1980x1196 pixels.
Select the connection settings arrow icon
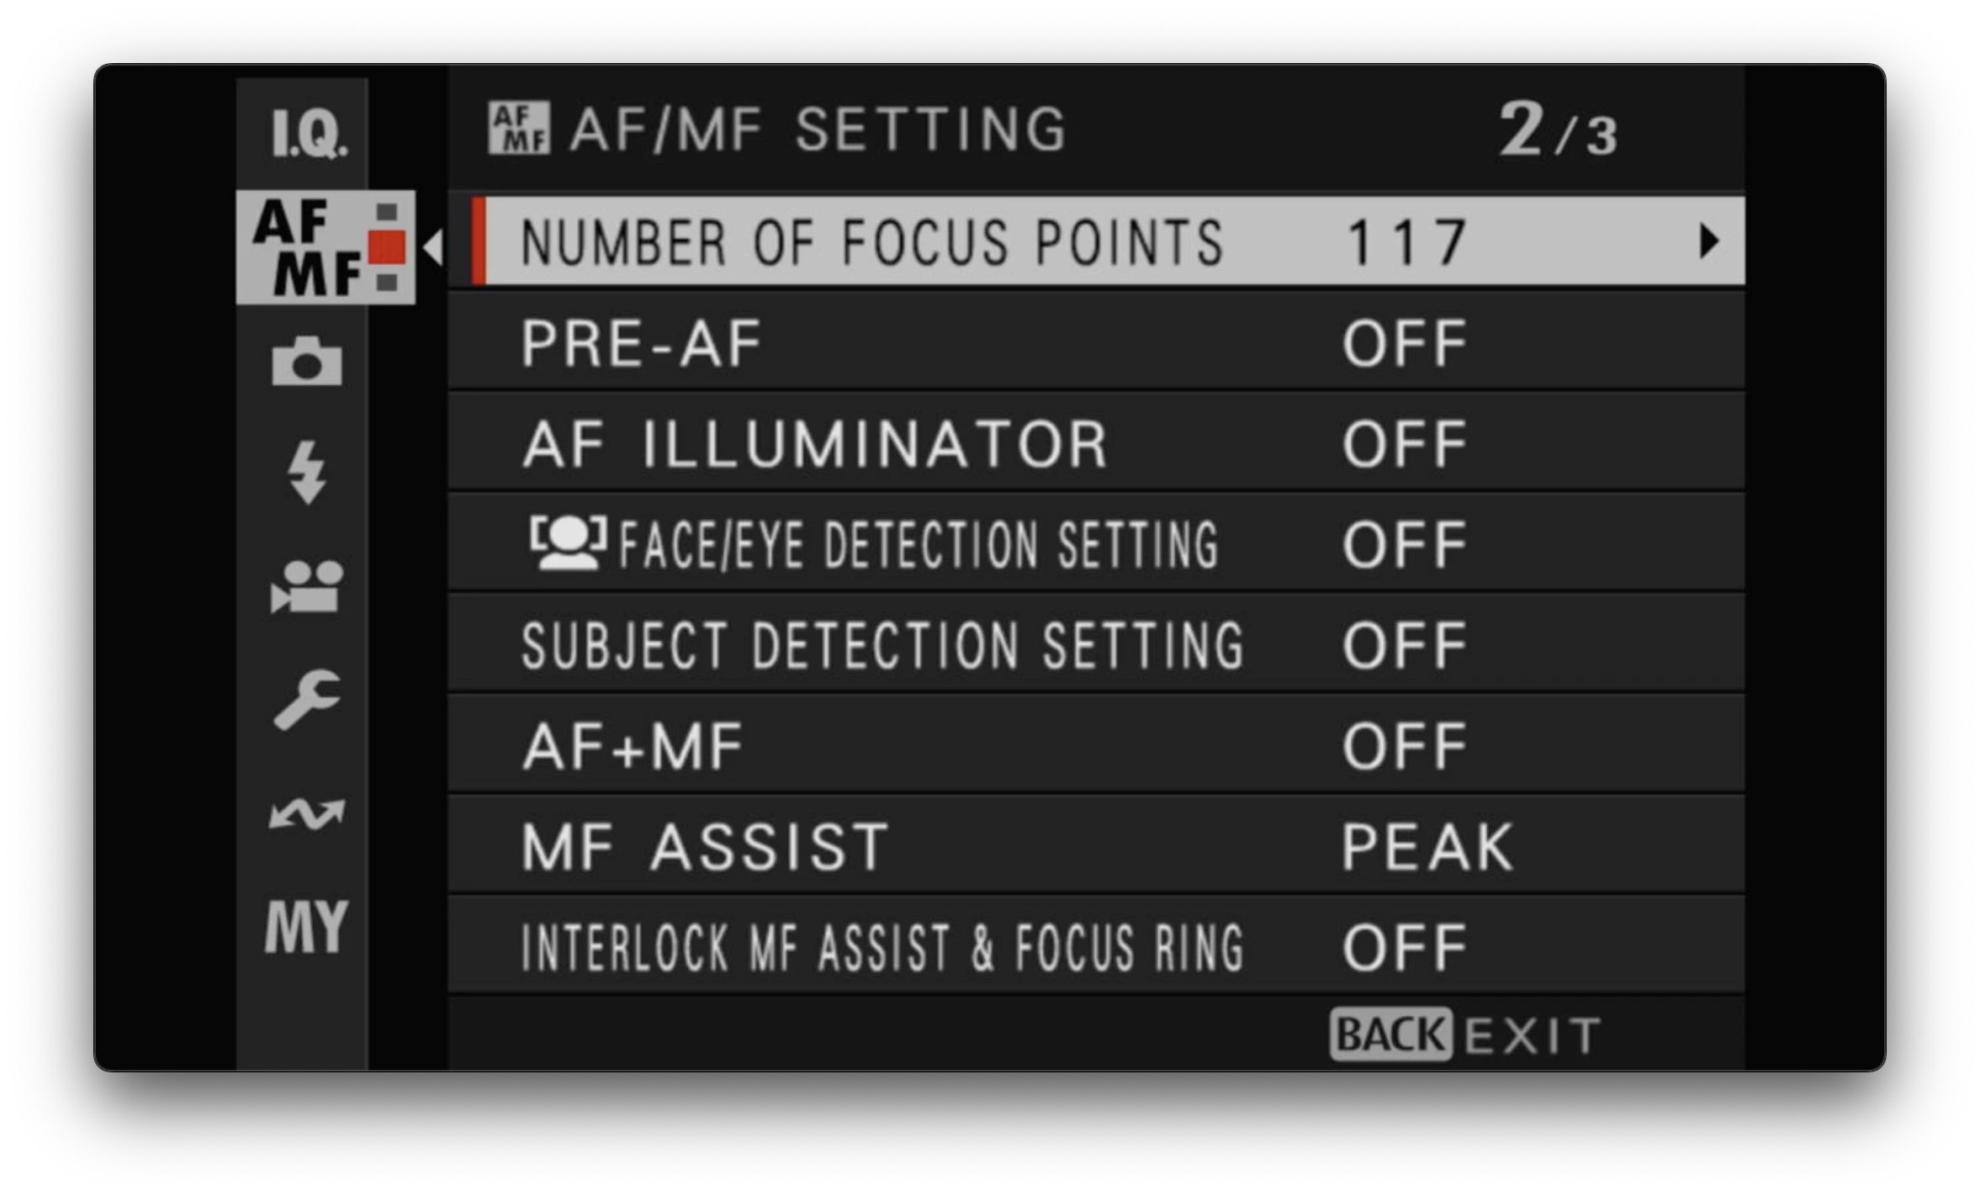point(308,812)
